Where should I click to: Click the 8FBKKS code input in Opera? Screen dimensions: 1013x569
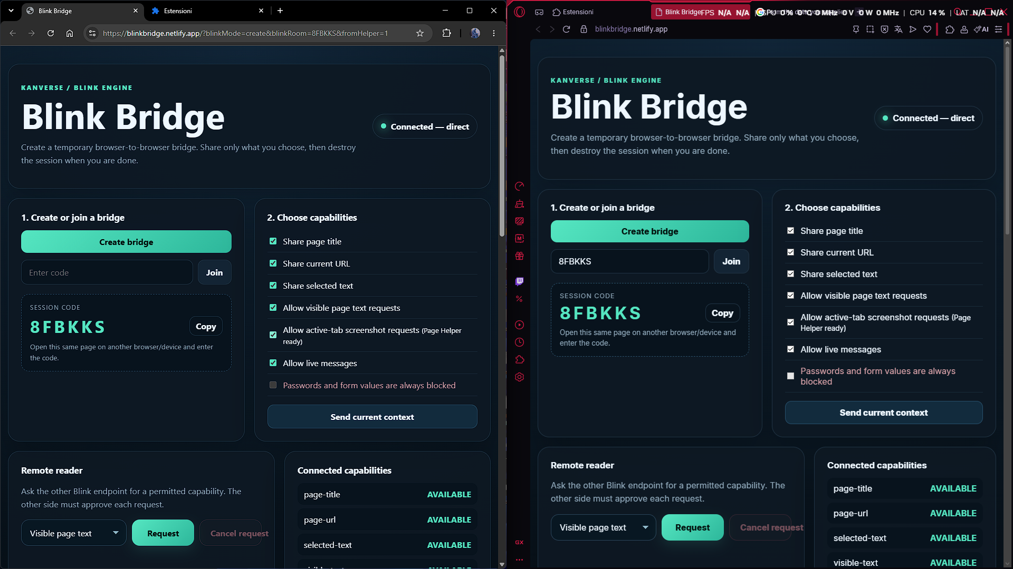coord(629,261)
